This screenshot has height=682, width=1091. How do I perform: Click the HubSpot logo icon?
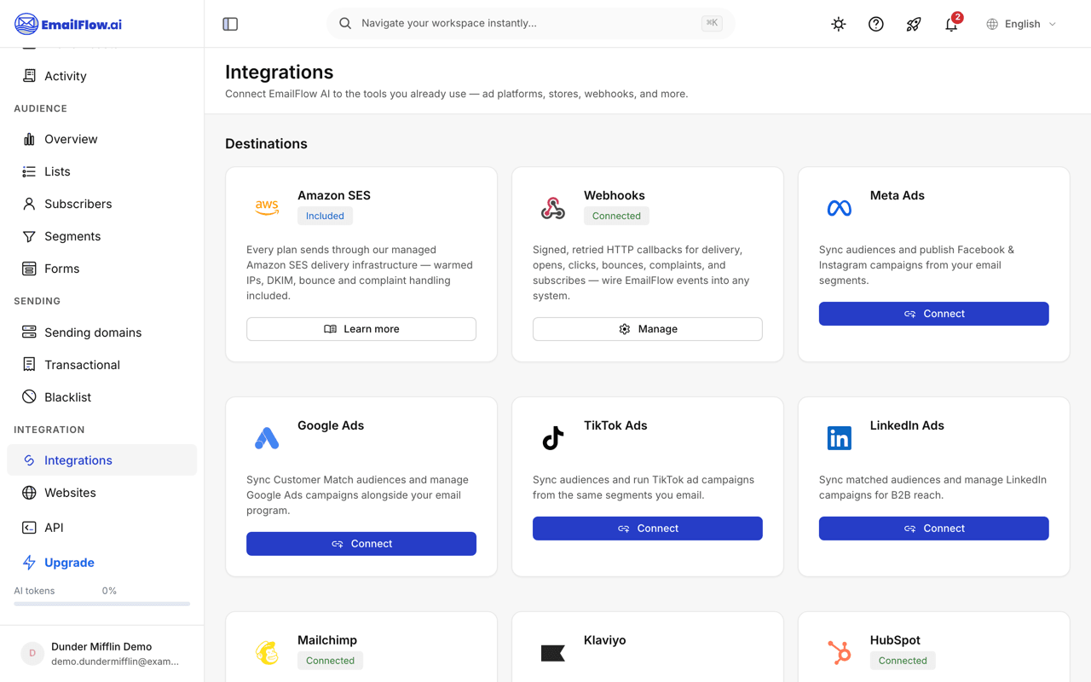click(x=840, y=653)
